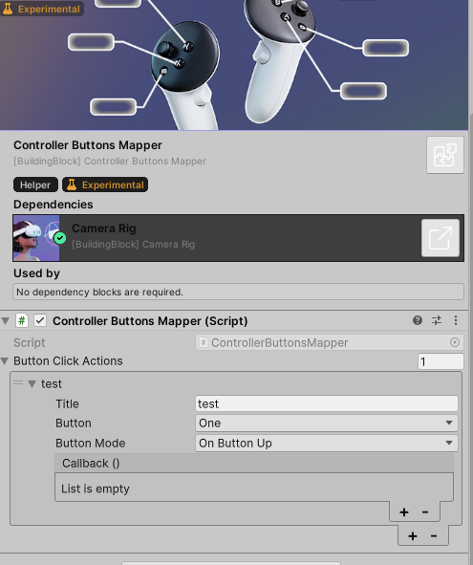Click the 'No dependency blocks are required.' text
Screen dimensions: 473x565
pos(99,292)
